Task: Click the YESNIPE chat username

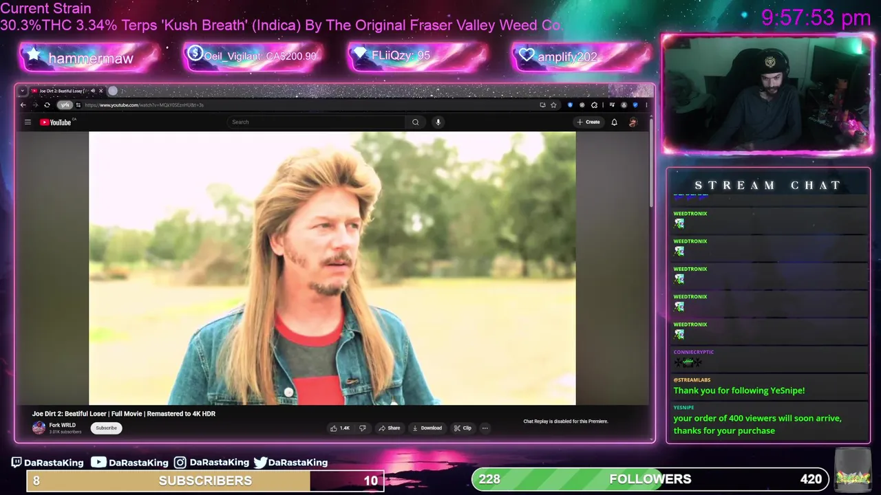Action: (683, 408)
